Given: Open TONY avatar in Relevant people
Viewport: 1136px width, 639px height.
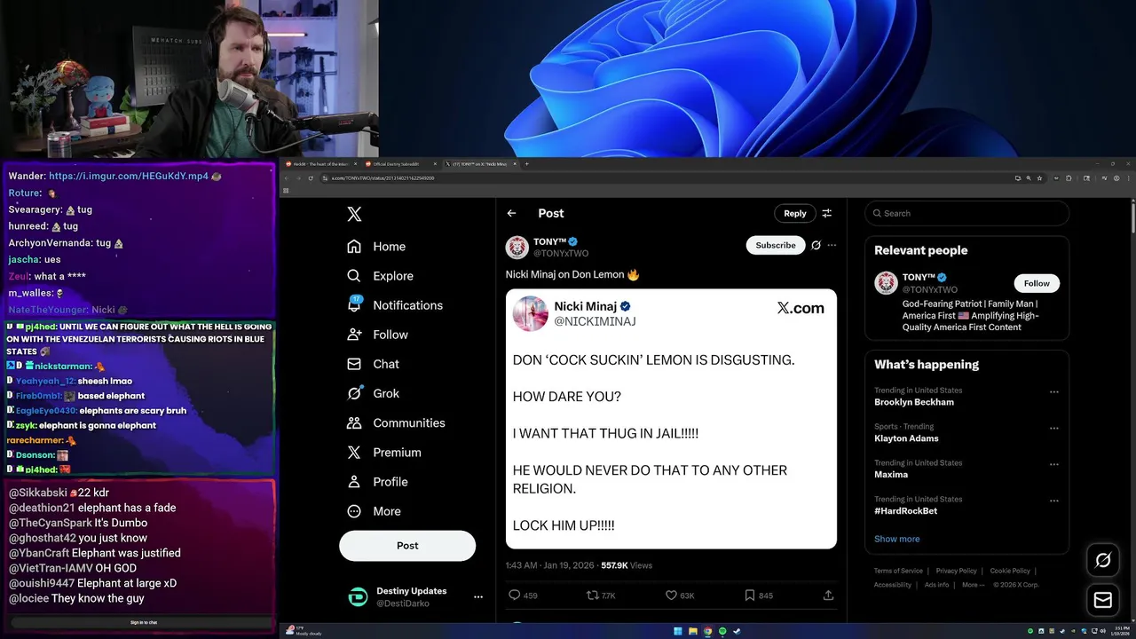Looking at the screenshot, I should [886, 283].
